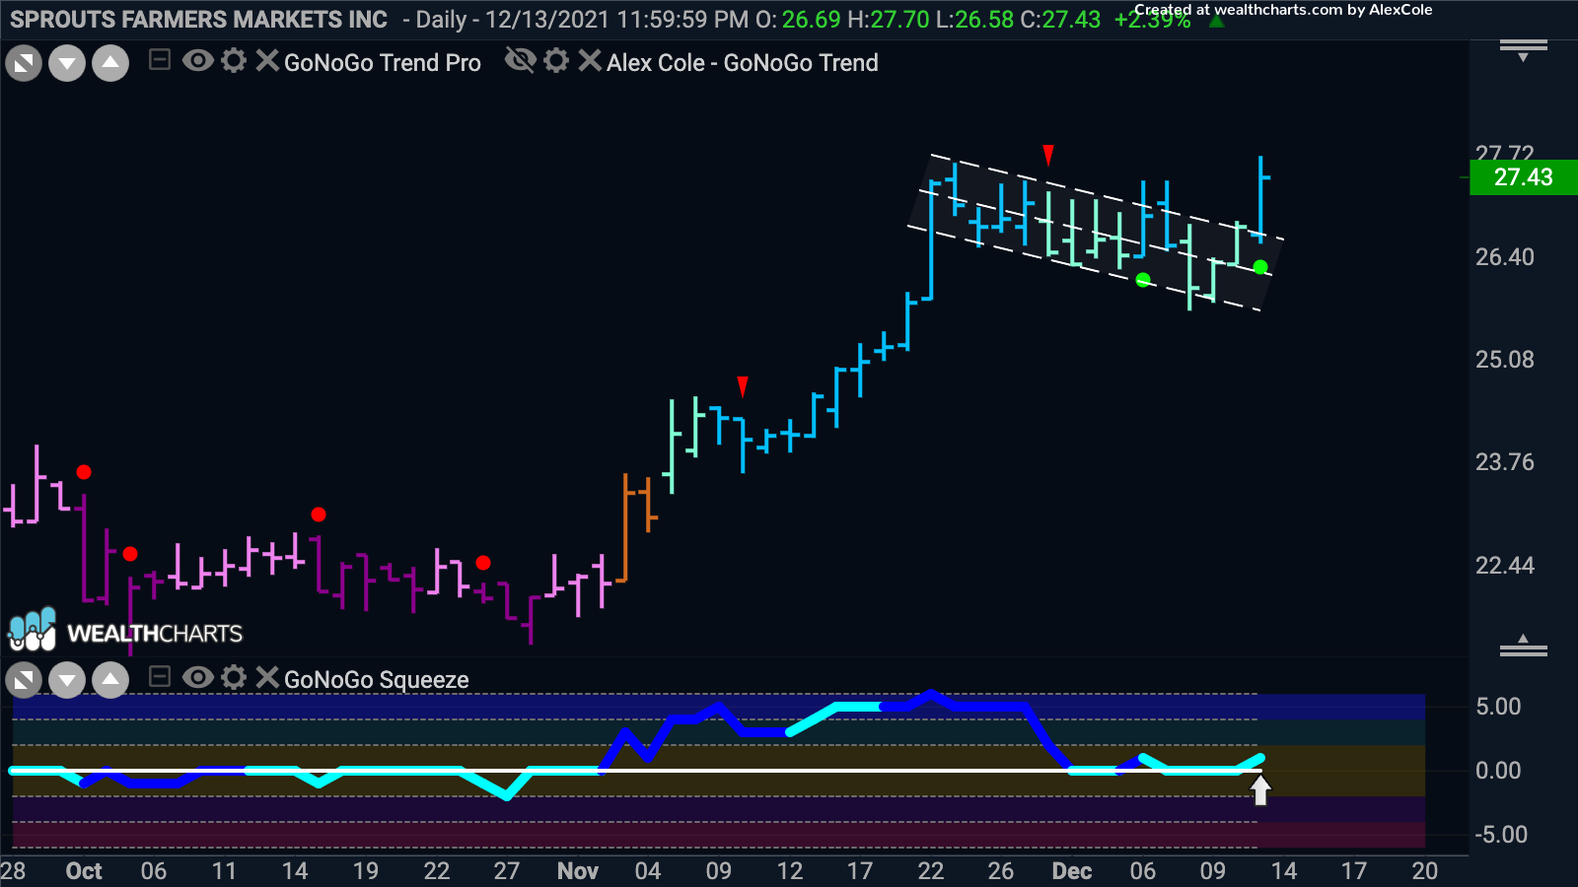This screenshot has width=1578, height=887.
Task: Move the GoNoGo Squeeze pane up
Action: click(110, 680)
